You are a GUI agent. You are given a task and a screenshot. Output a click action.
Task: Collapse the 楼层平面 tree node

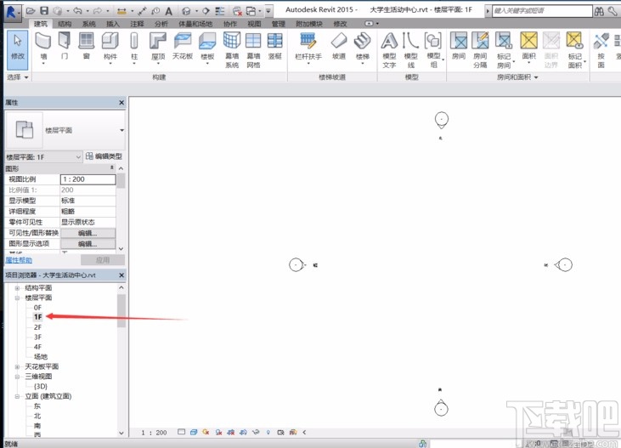(17, 298)
